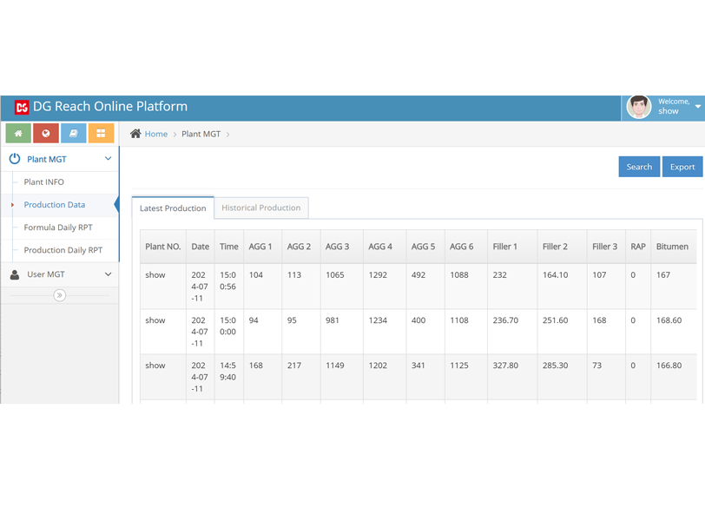Click the orange grid shortcut button
This screenshot has width=705, height=521.
[x=101, y=134]
